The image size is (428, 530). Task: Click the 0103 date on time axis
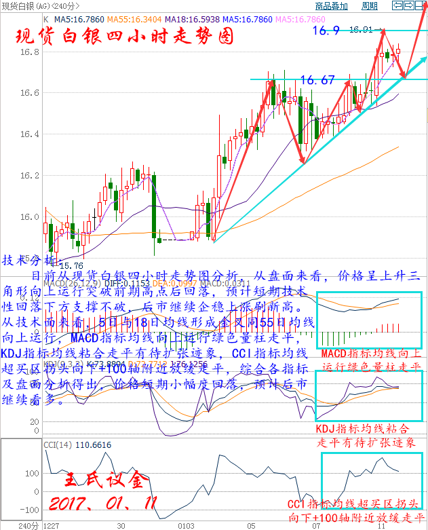(185, 525)
